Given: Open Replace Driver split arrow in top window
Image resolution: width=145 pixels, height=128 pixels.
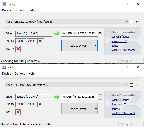Looking at the screenshot, I should tap(96, 46).
